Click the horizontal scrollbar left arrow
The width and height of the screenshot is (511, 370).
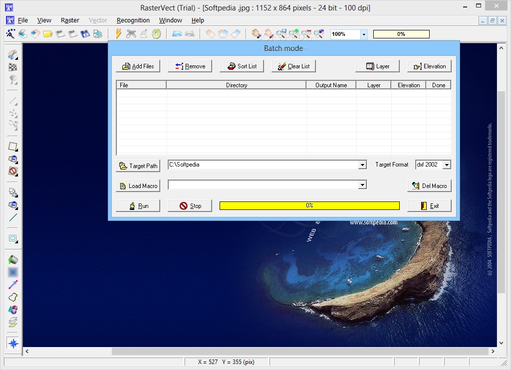pos(27,352)
